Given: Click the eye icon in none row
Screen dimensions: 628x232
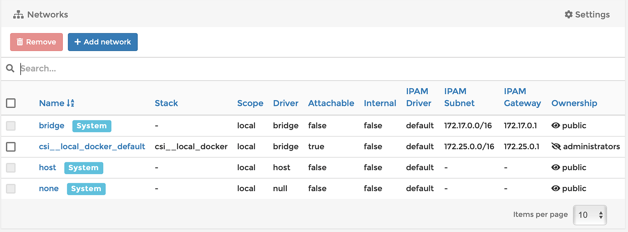Looking at the screenshot, I should (x=555, y=188).
